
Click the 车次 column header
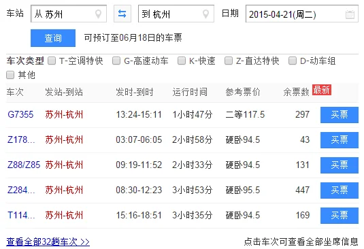tap(15, 92)
